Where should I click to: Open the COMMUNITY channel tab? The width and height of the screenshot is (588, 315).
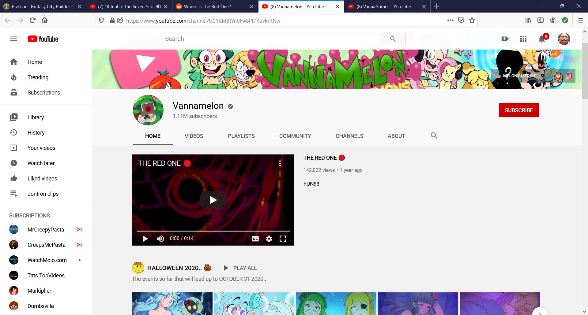coord(295,136)
